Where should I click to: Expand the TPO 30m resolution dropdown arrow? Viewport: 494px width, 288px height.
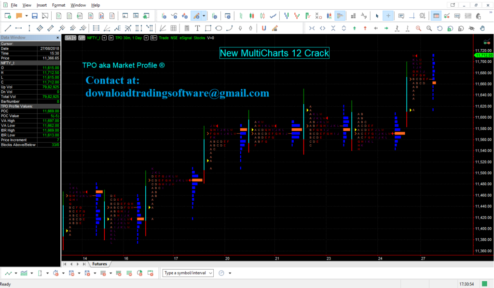pos(146,38)
